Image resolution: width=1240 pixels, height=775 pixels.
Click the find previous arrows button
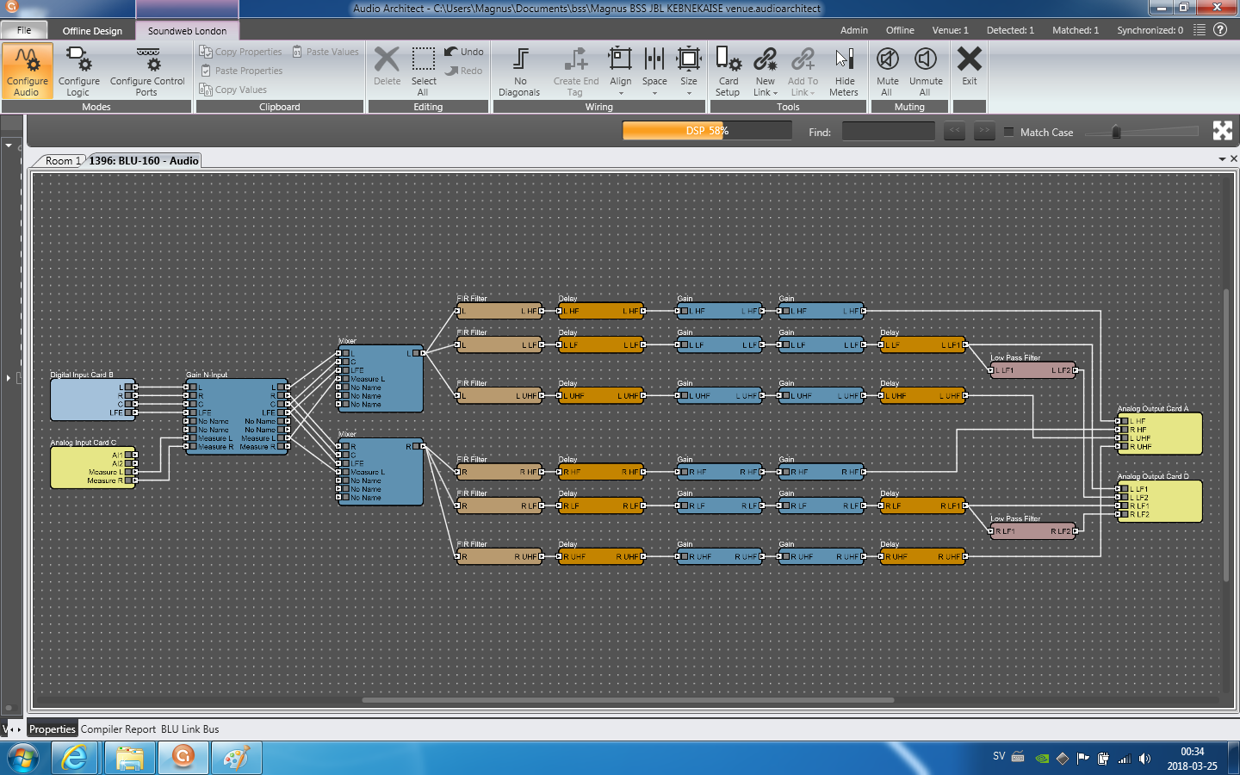(954, 131)
